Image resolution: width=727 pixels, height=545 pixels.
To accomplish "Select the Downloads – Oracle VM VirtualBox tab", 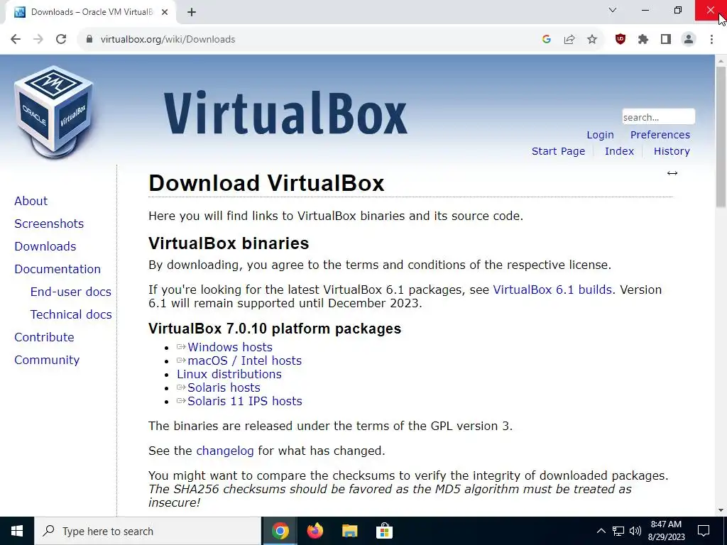I will tap(91, 12).
